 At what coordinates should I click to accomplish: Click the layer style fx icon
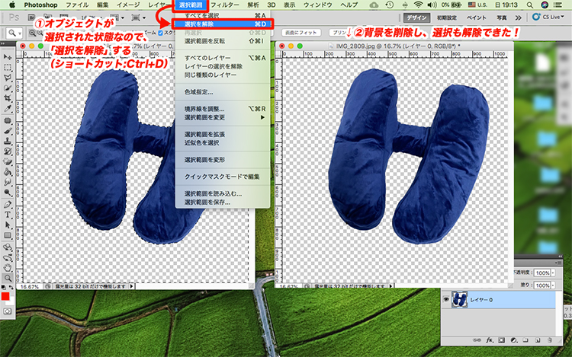[x=489, y=340]
